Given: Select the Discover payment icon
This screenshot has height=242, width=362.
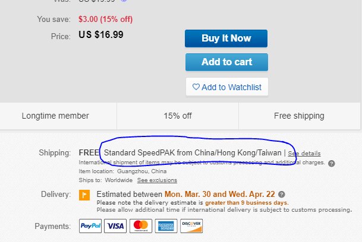Looking at the screenshot, I should (191, 226).
